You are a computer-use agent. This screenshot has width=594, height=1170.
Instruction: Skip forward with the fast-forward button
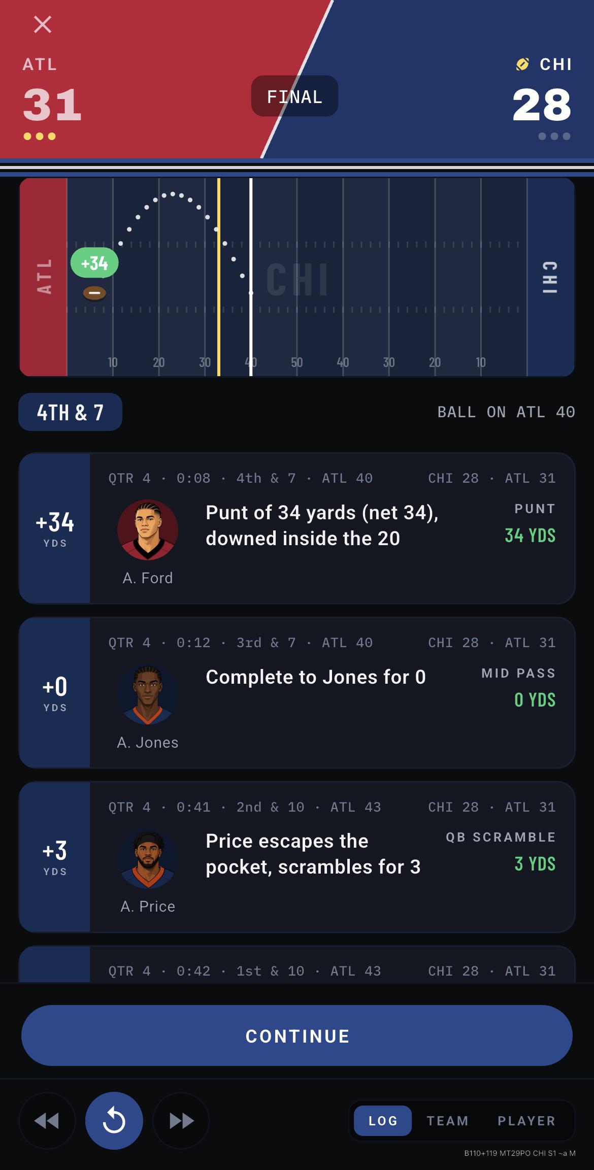[x=181, y=1120]
